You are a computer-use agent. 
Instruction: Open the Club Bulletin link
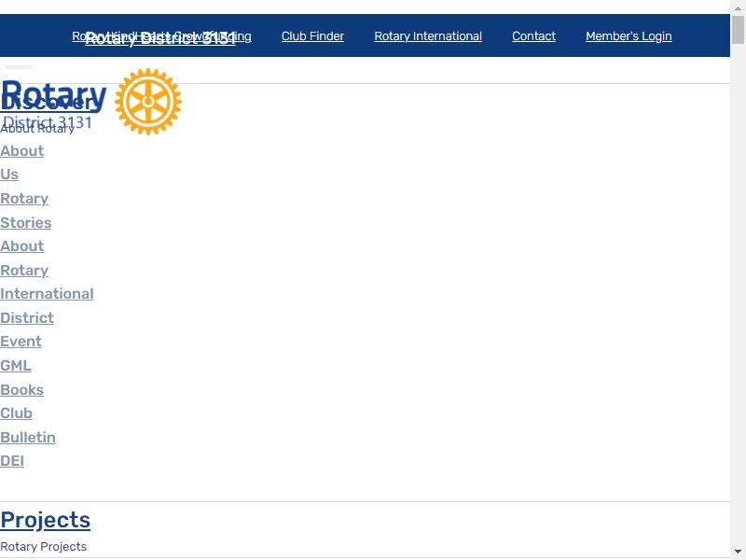pos(28,426)
